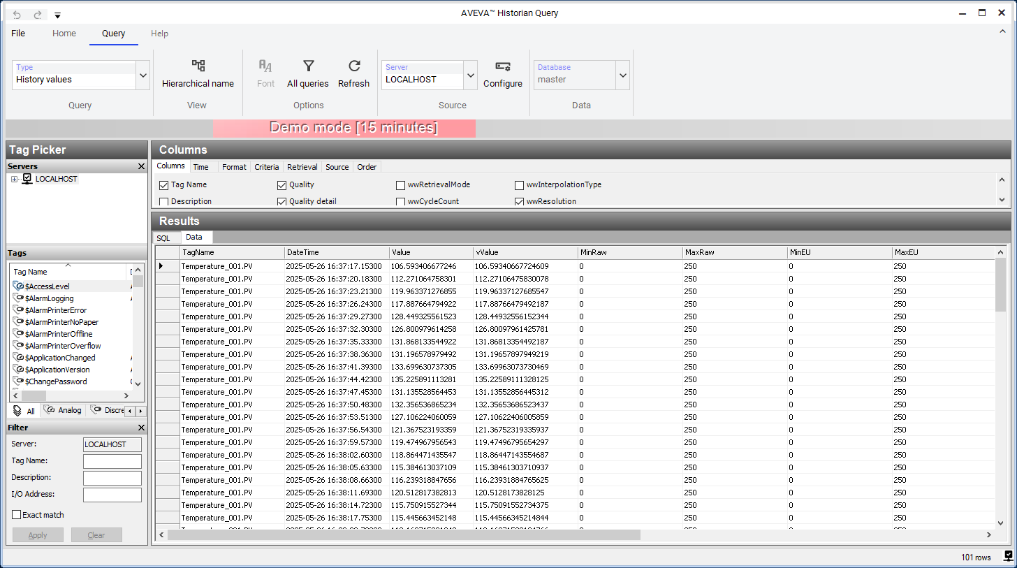
Task: Enable the wwCycleCount column checkbox
Action: coord(401,202)
